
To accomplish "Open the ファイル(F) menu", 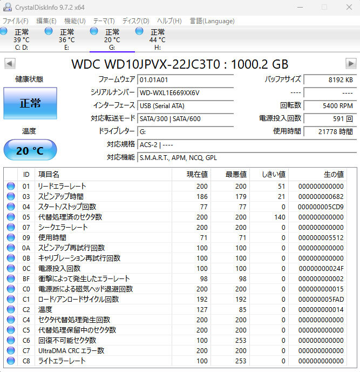I will pyautogui.click(x=16, y=21).
